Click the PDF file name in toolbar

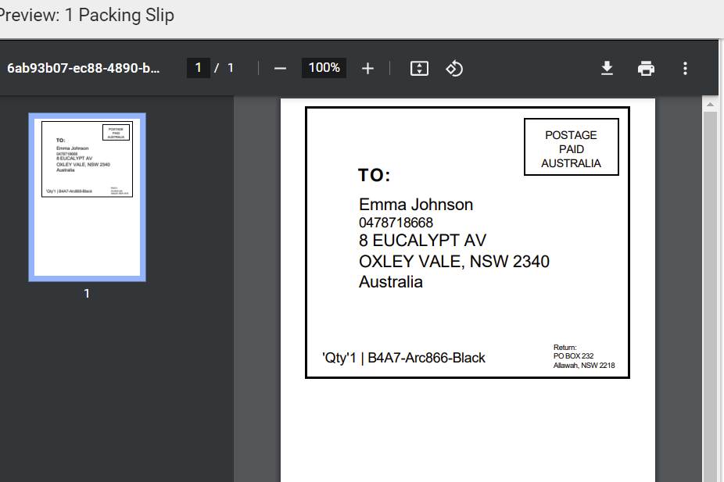tap(84, 68)
